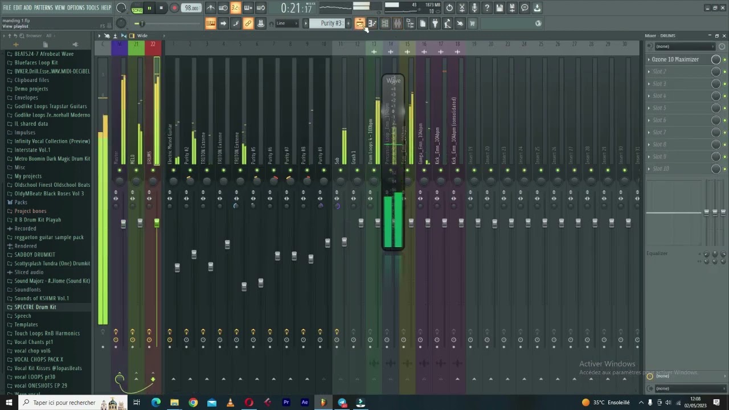
Task: Toggle Slot 5 enable LED
Action: click(x=724, y=108)
